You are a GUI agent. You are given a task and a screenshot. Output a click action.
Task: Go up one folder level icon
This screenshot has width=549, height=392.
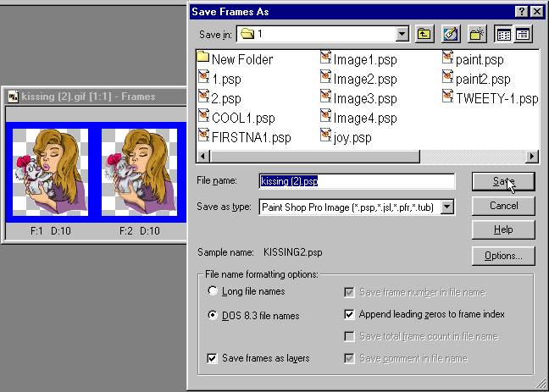click(x=424, y=34)
